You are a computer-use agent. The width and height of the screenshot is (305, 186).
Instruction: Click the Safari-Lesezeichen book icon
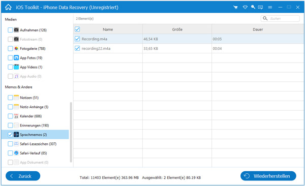(x=16, y=144)
